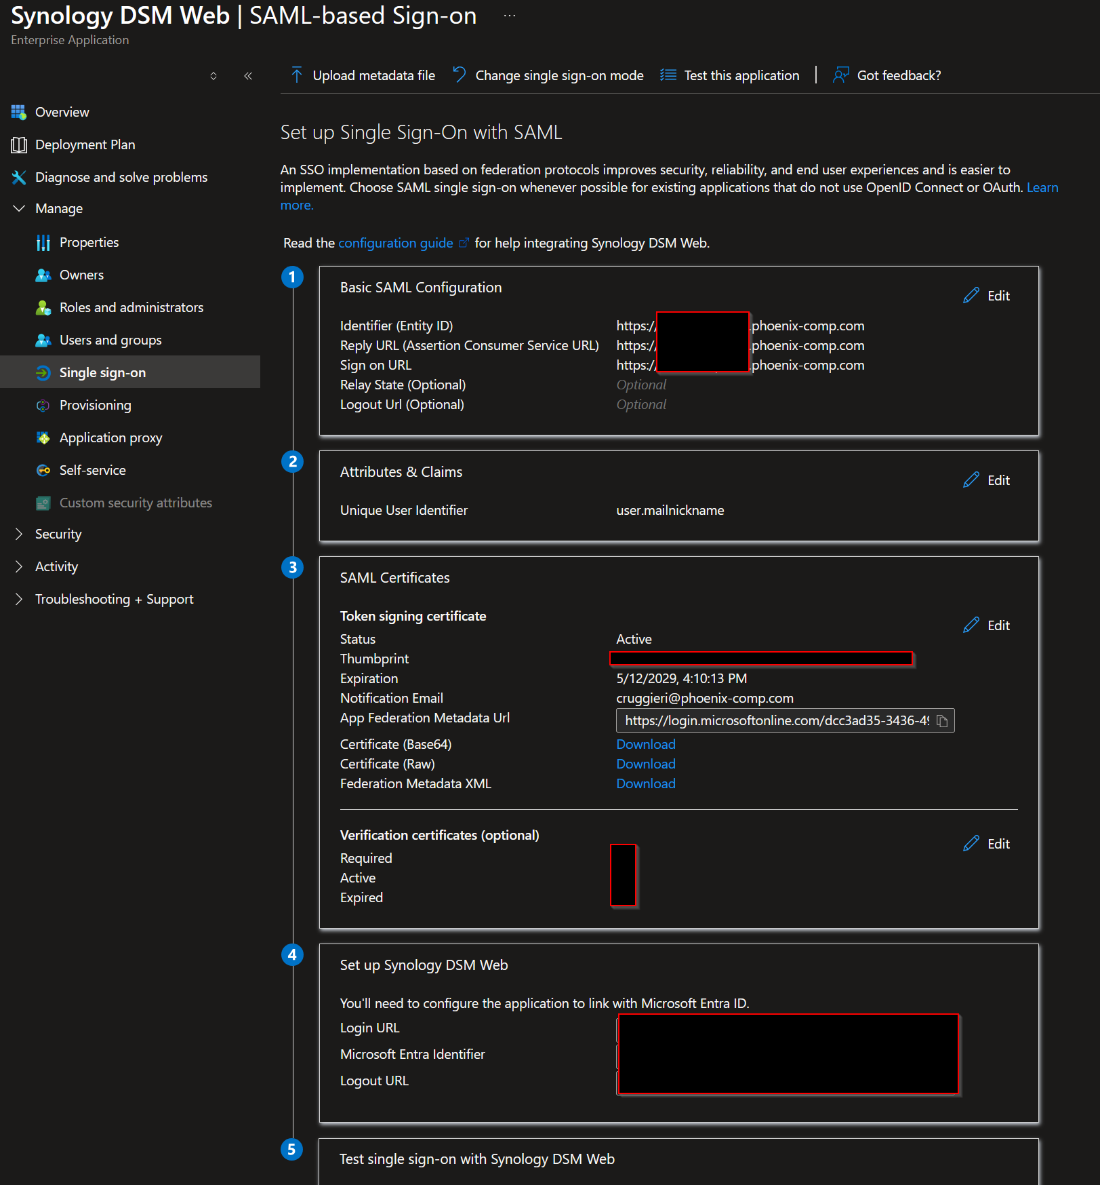
Task: Copy the App Federation Metadata Url
Action: pos(942,720)
